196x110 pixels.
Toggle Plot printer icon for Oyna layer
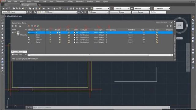[x=144, y=42]
